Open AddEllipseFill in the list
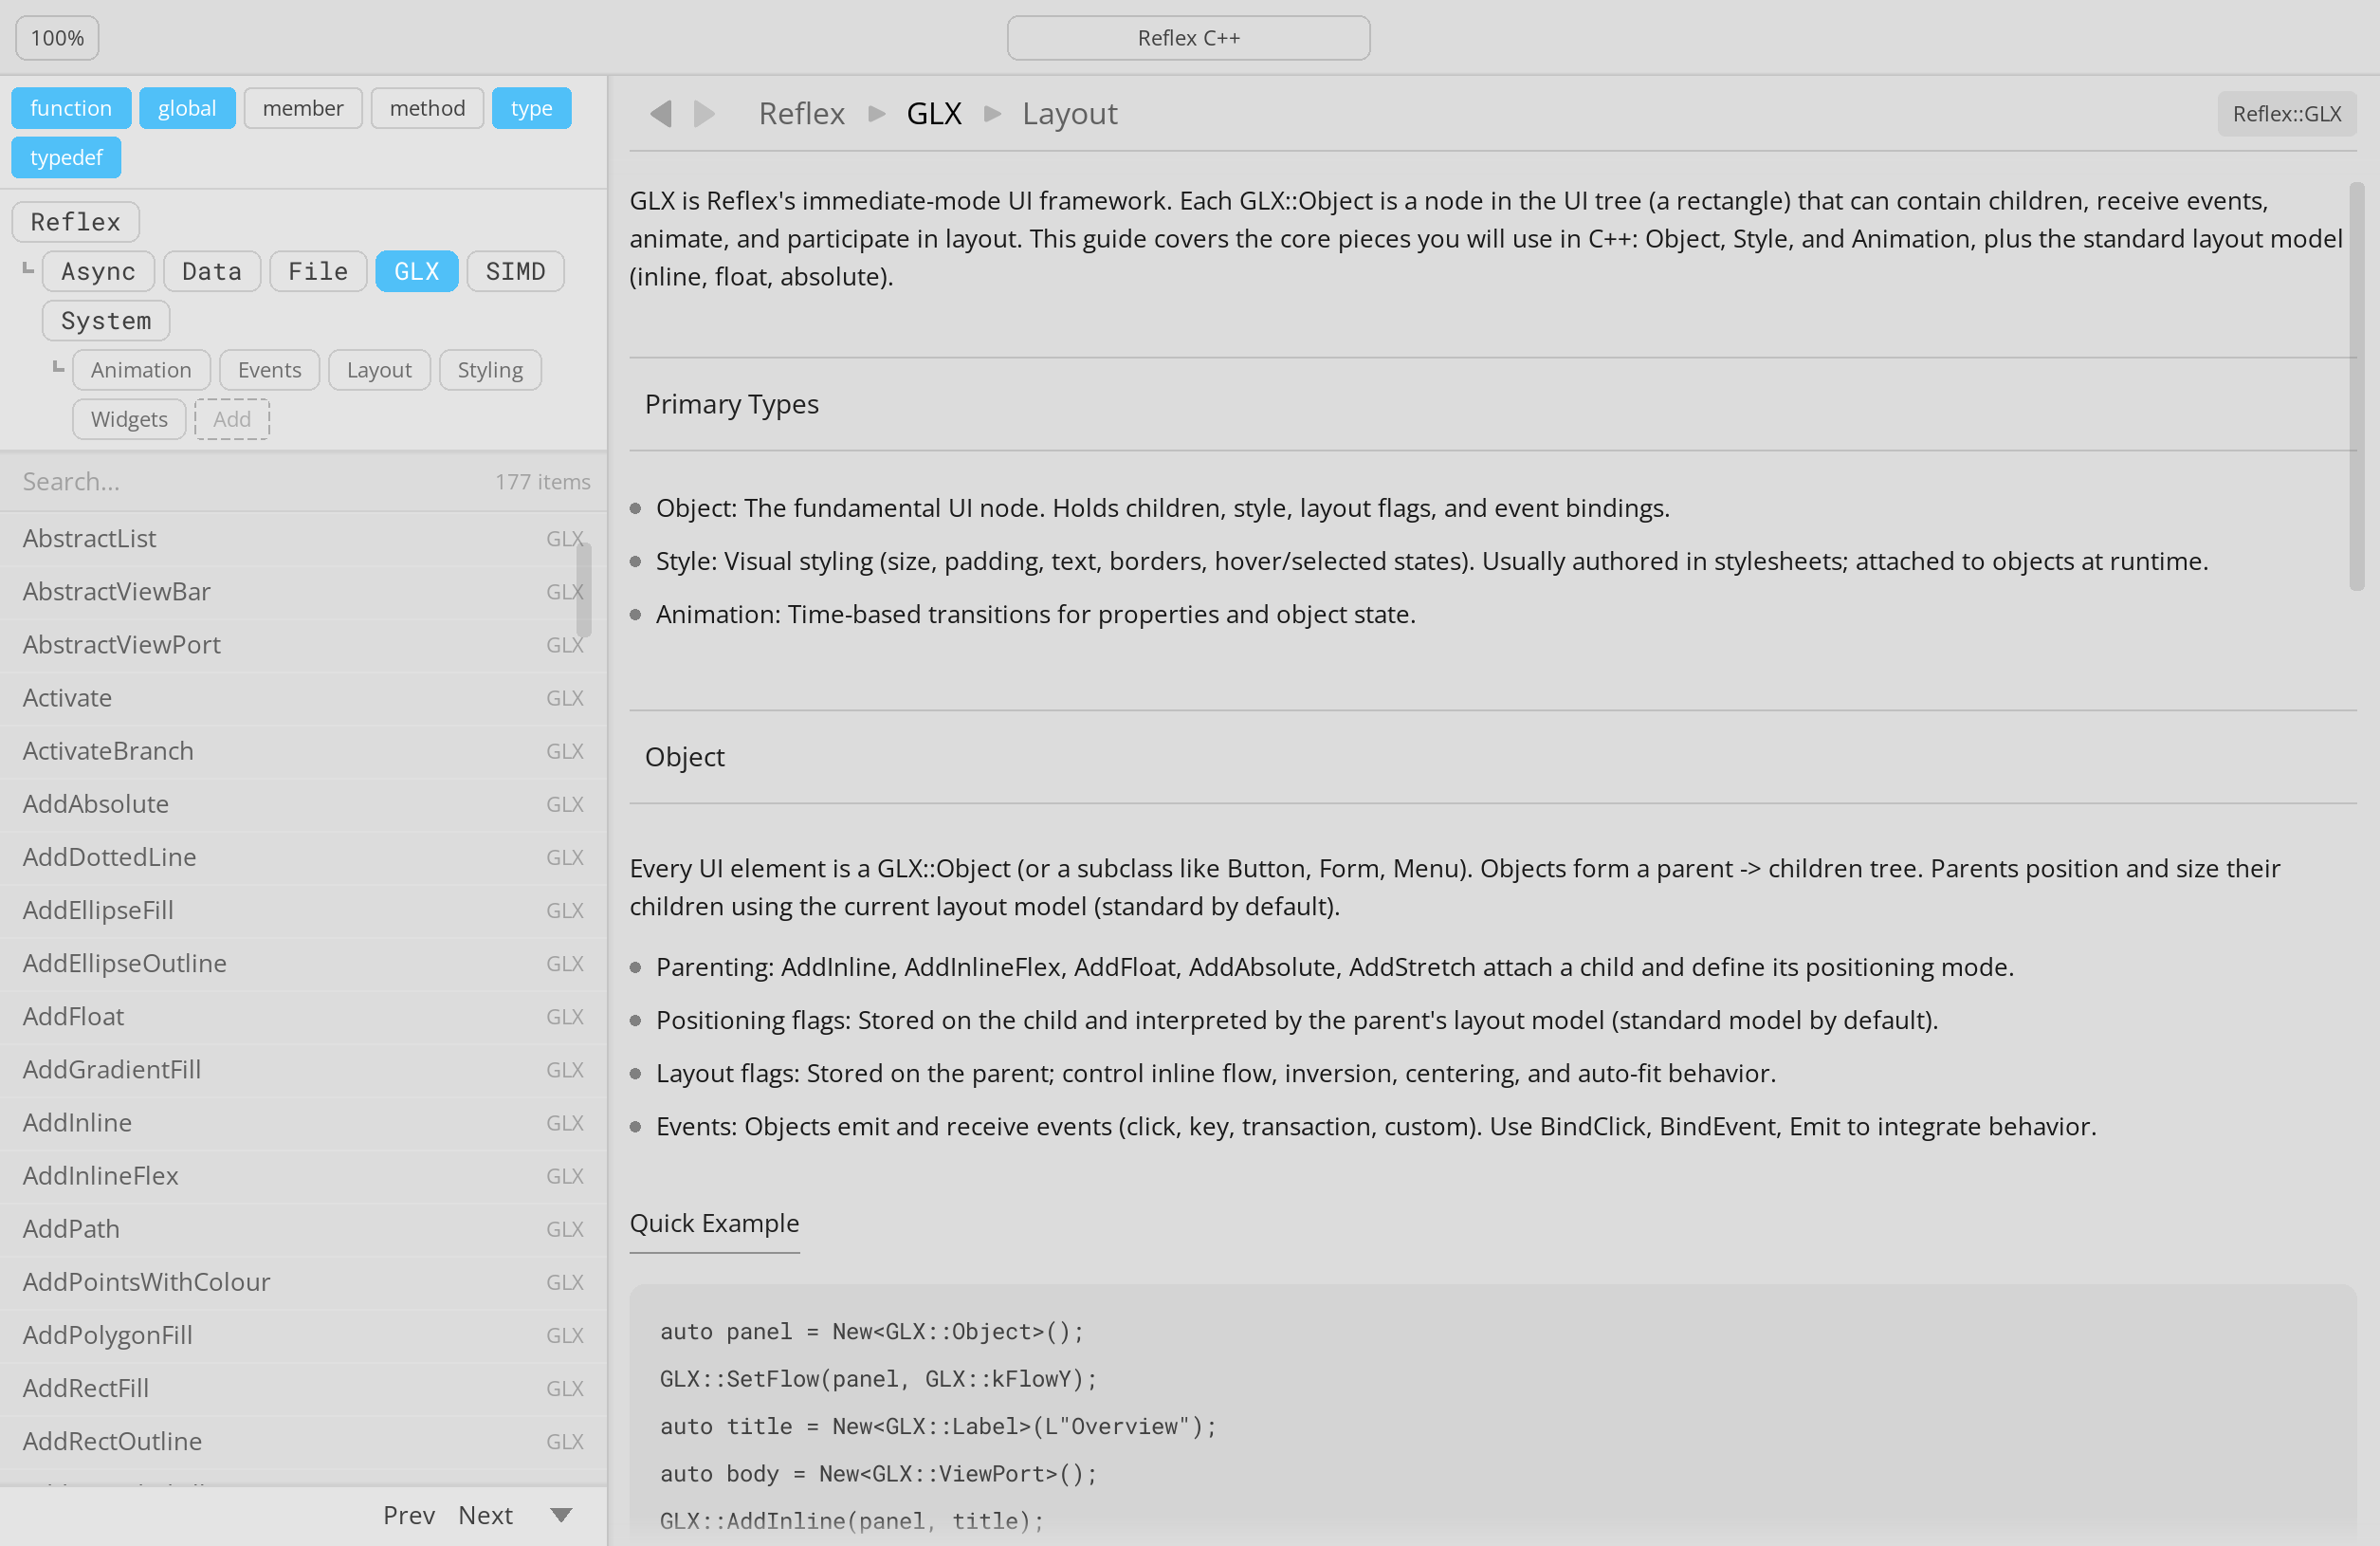This screenshot has width=2380, height=1546. [303, 909]
